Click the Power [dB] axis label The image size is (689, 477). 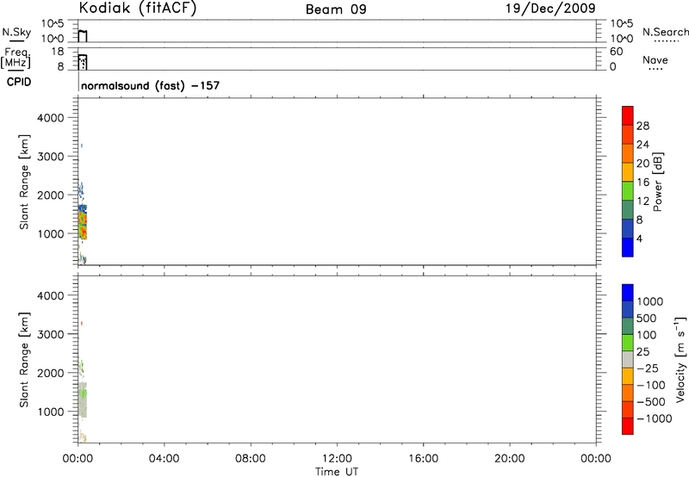coord(657,182)
